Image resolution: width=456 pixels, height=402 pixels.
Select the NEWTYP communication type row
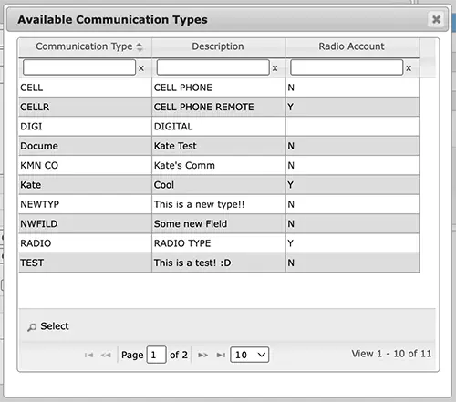(x=219, y=204)
